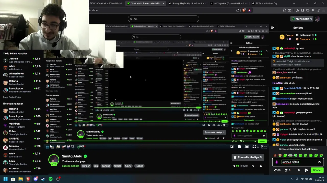
Task: Click the emoji picker in chat input
Action: (319, 162)
